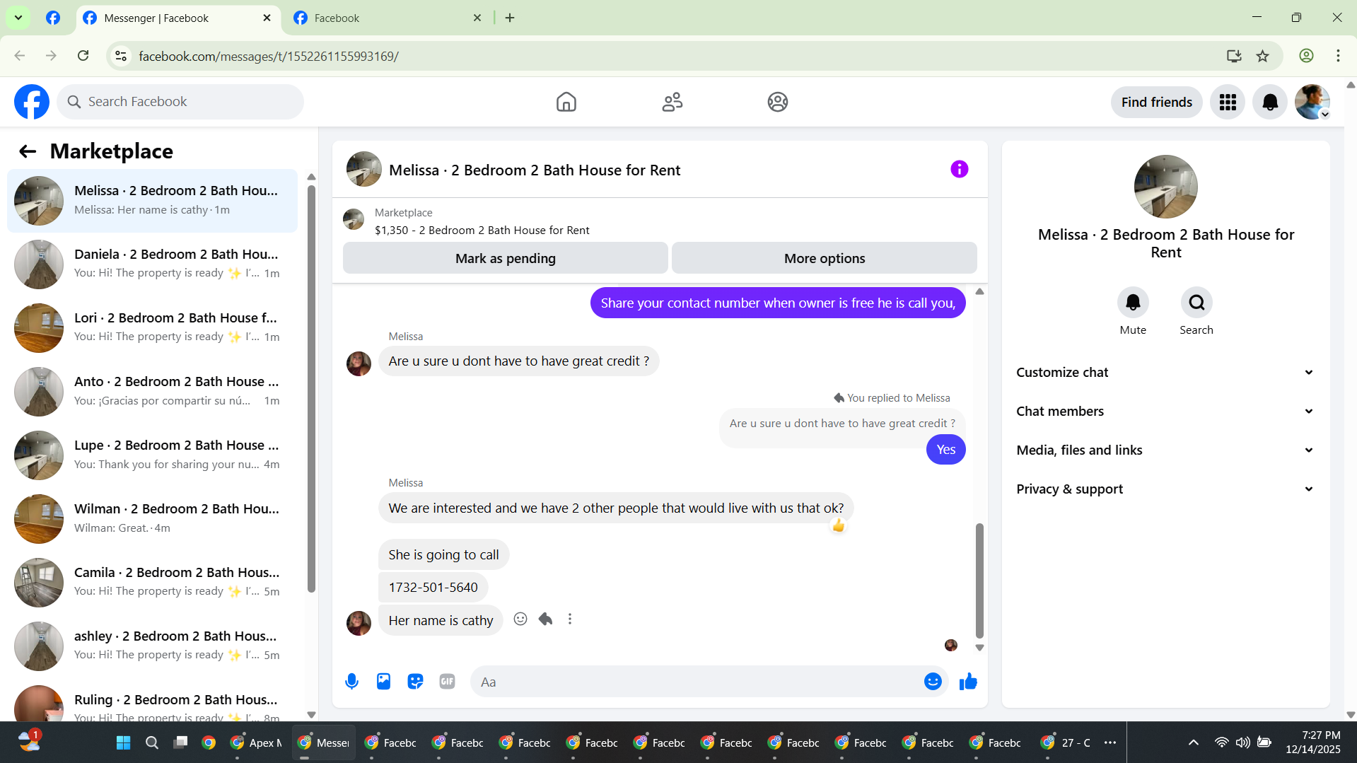Expand the Customize chat section
The image size is (1357, 763).
pos(1165,373)
